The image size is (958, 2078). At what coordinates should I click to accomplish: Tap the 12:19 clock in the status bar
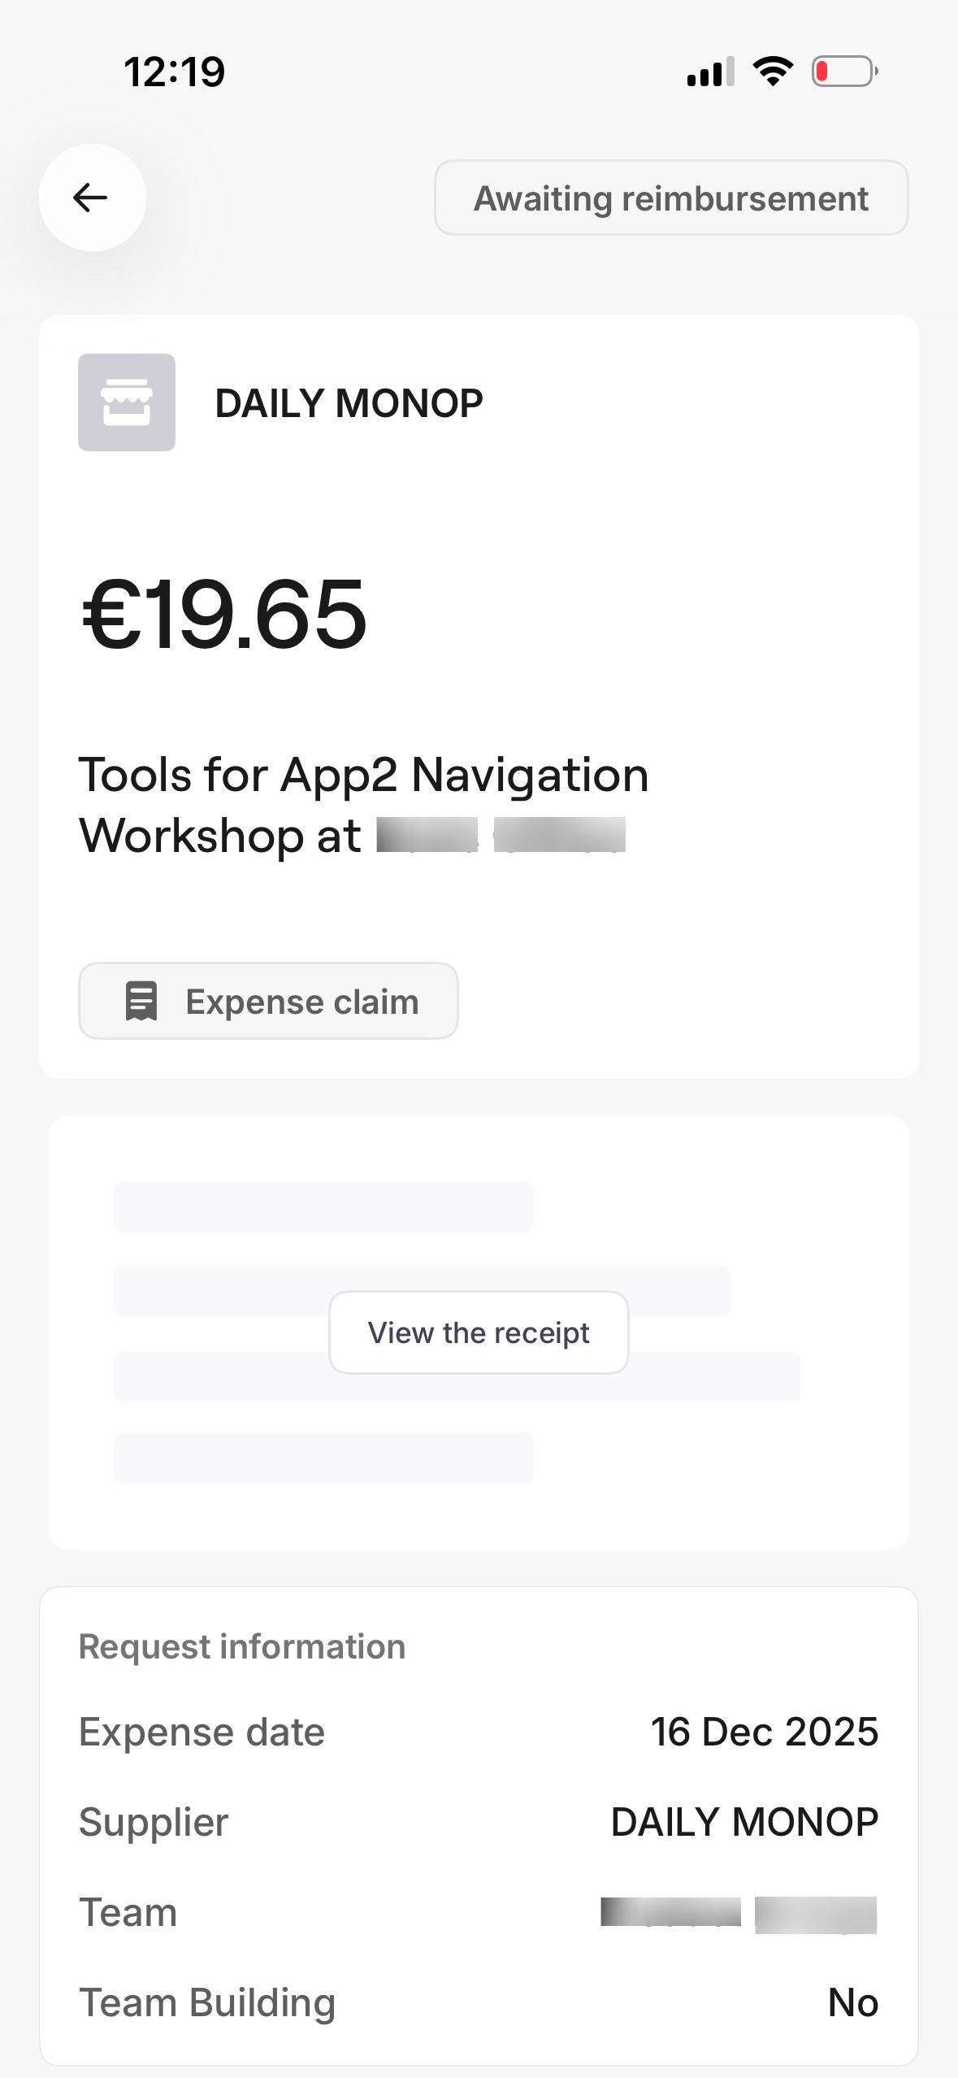174,72
